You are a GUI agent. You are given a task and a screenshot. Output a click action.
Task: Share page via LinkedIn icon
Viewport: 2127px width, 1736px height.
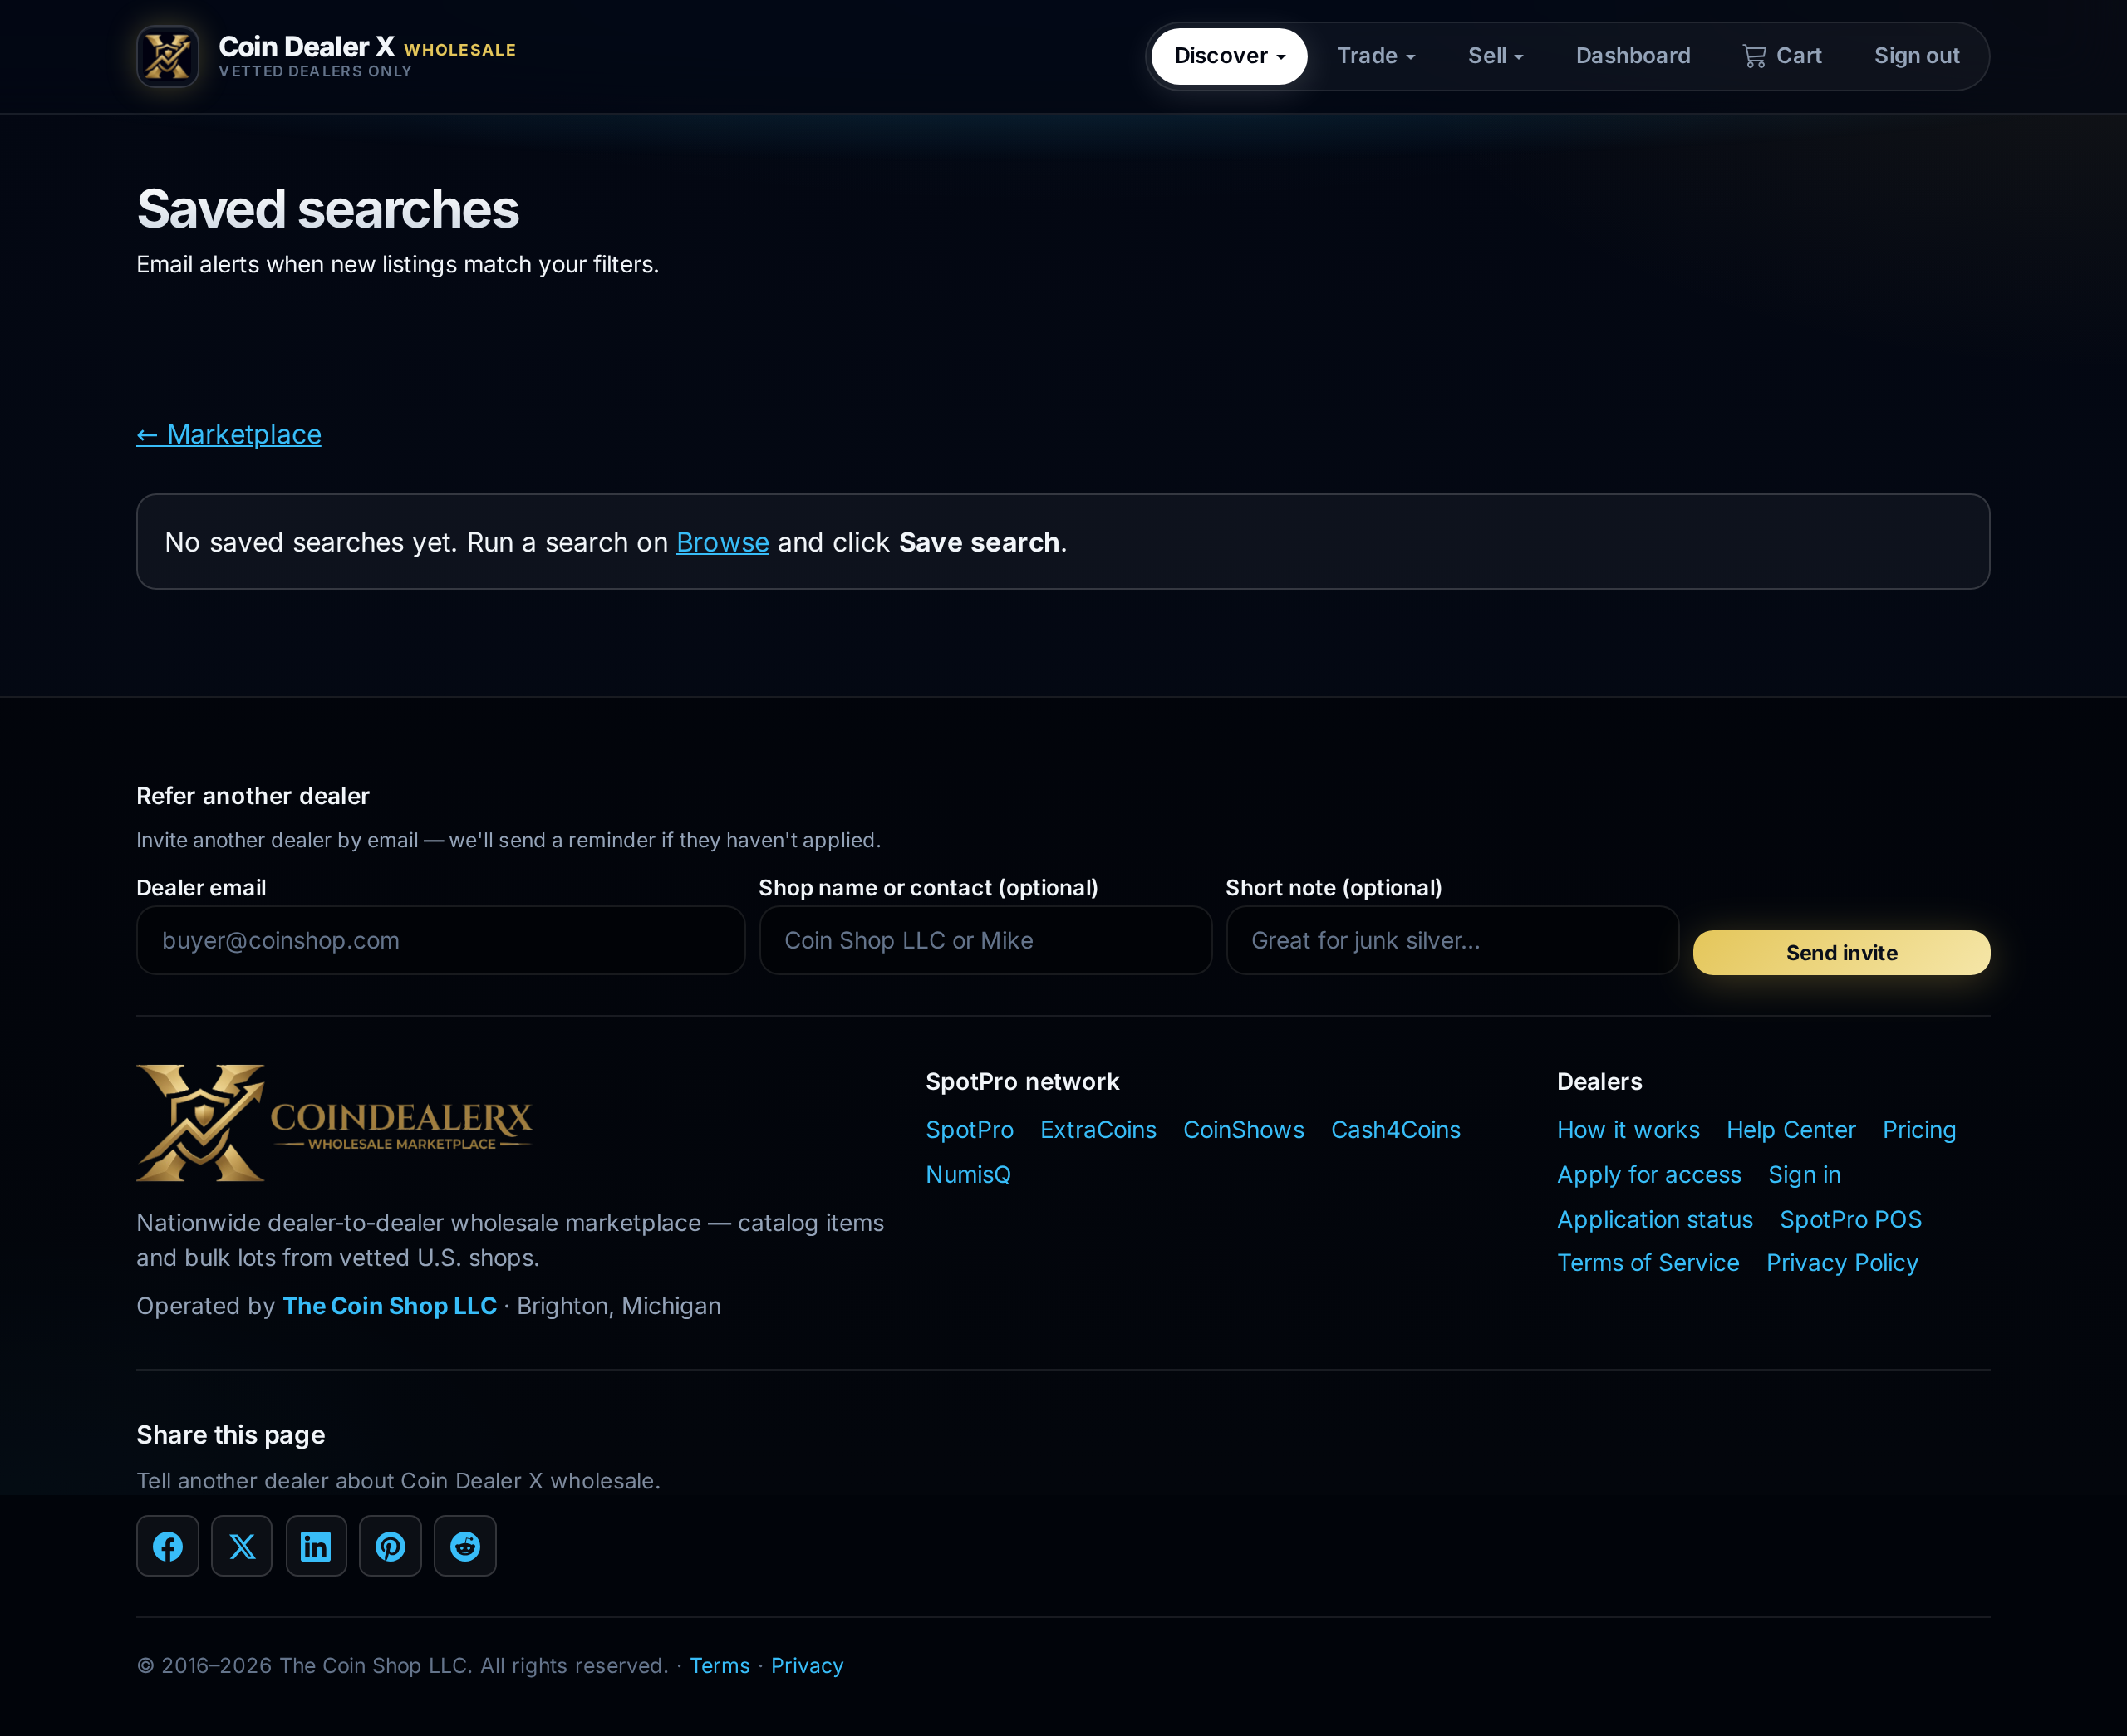point(316,1546)
